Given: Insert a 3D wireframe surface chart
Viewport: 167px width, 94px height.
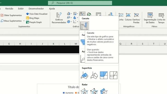Looking at the screenshot, I should point(94,75).
